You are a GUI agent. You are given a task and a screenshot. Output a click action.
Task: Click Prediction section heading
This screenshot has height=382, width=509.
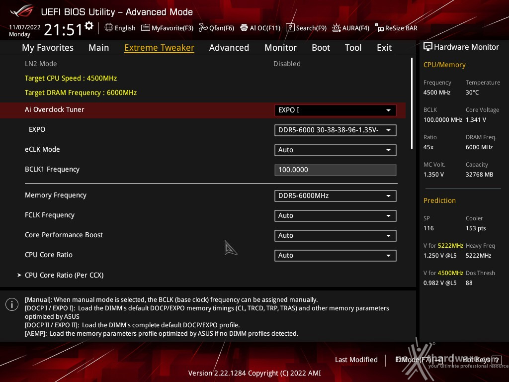[x=439, y=200]
